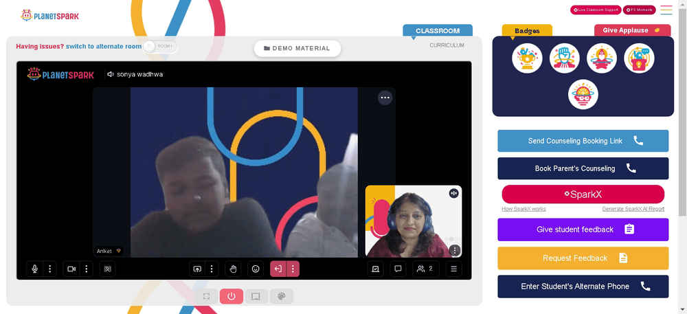Switch to the CURRICULUM tab
The image size is (687, 314).
[x=447, y=45]
